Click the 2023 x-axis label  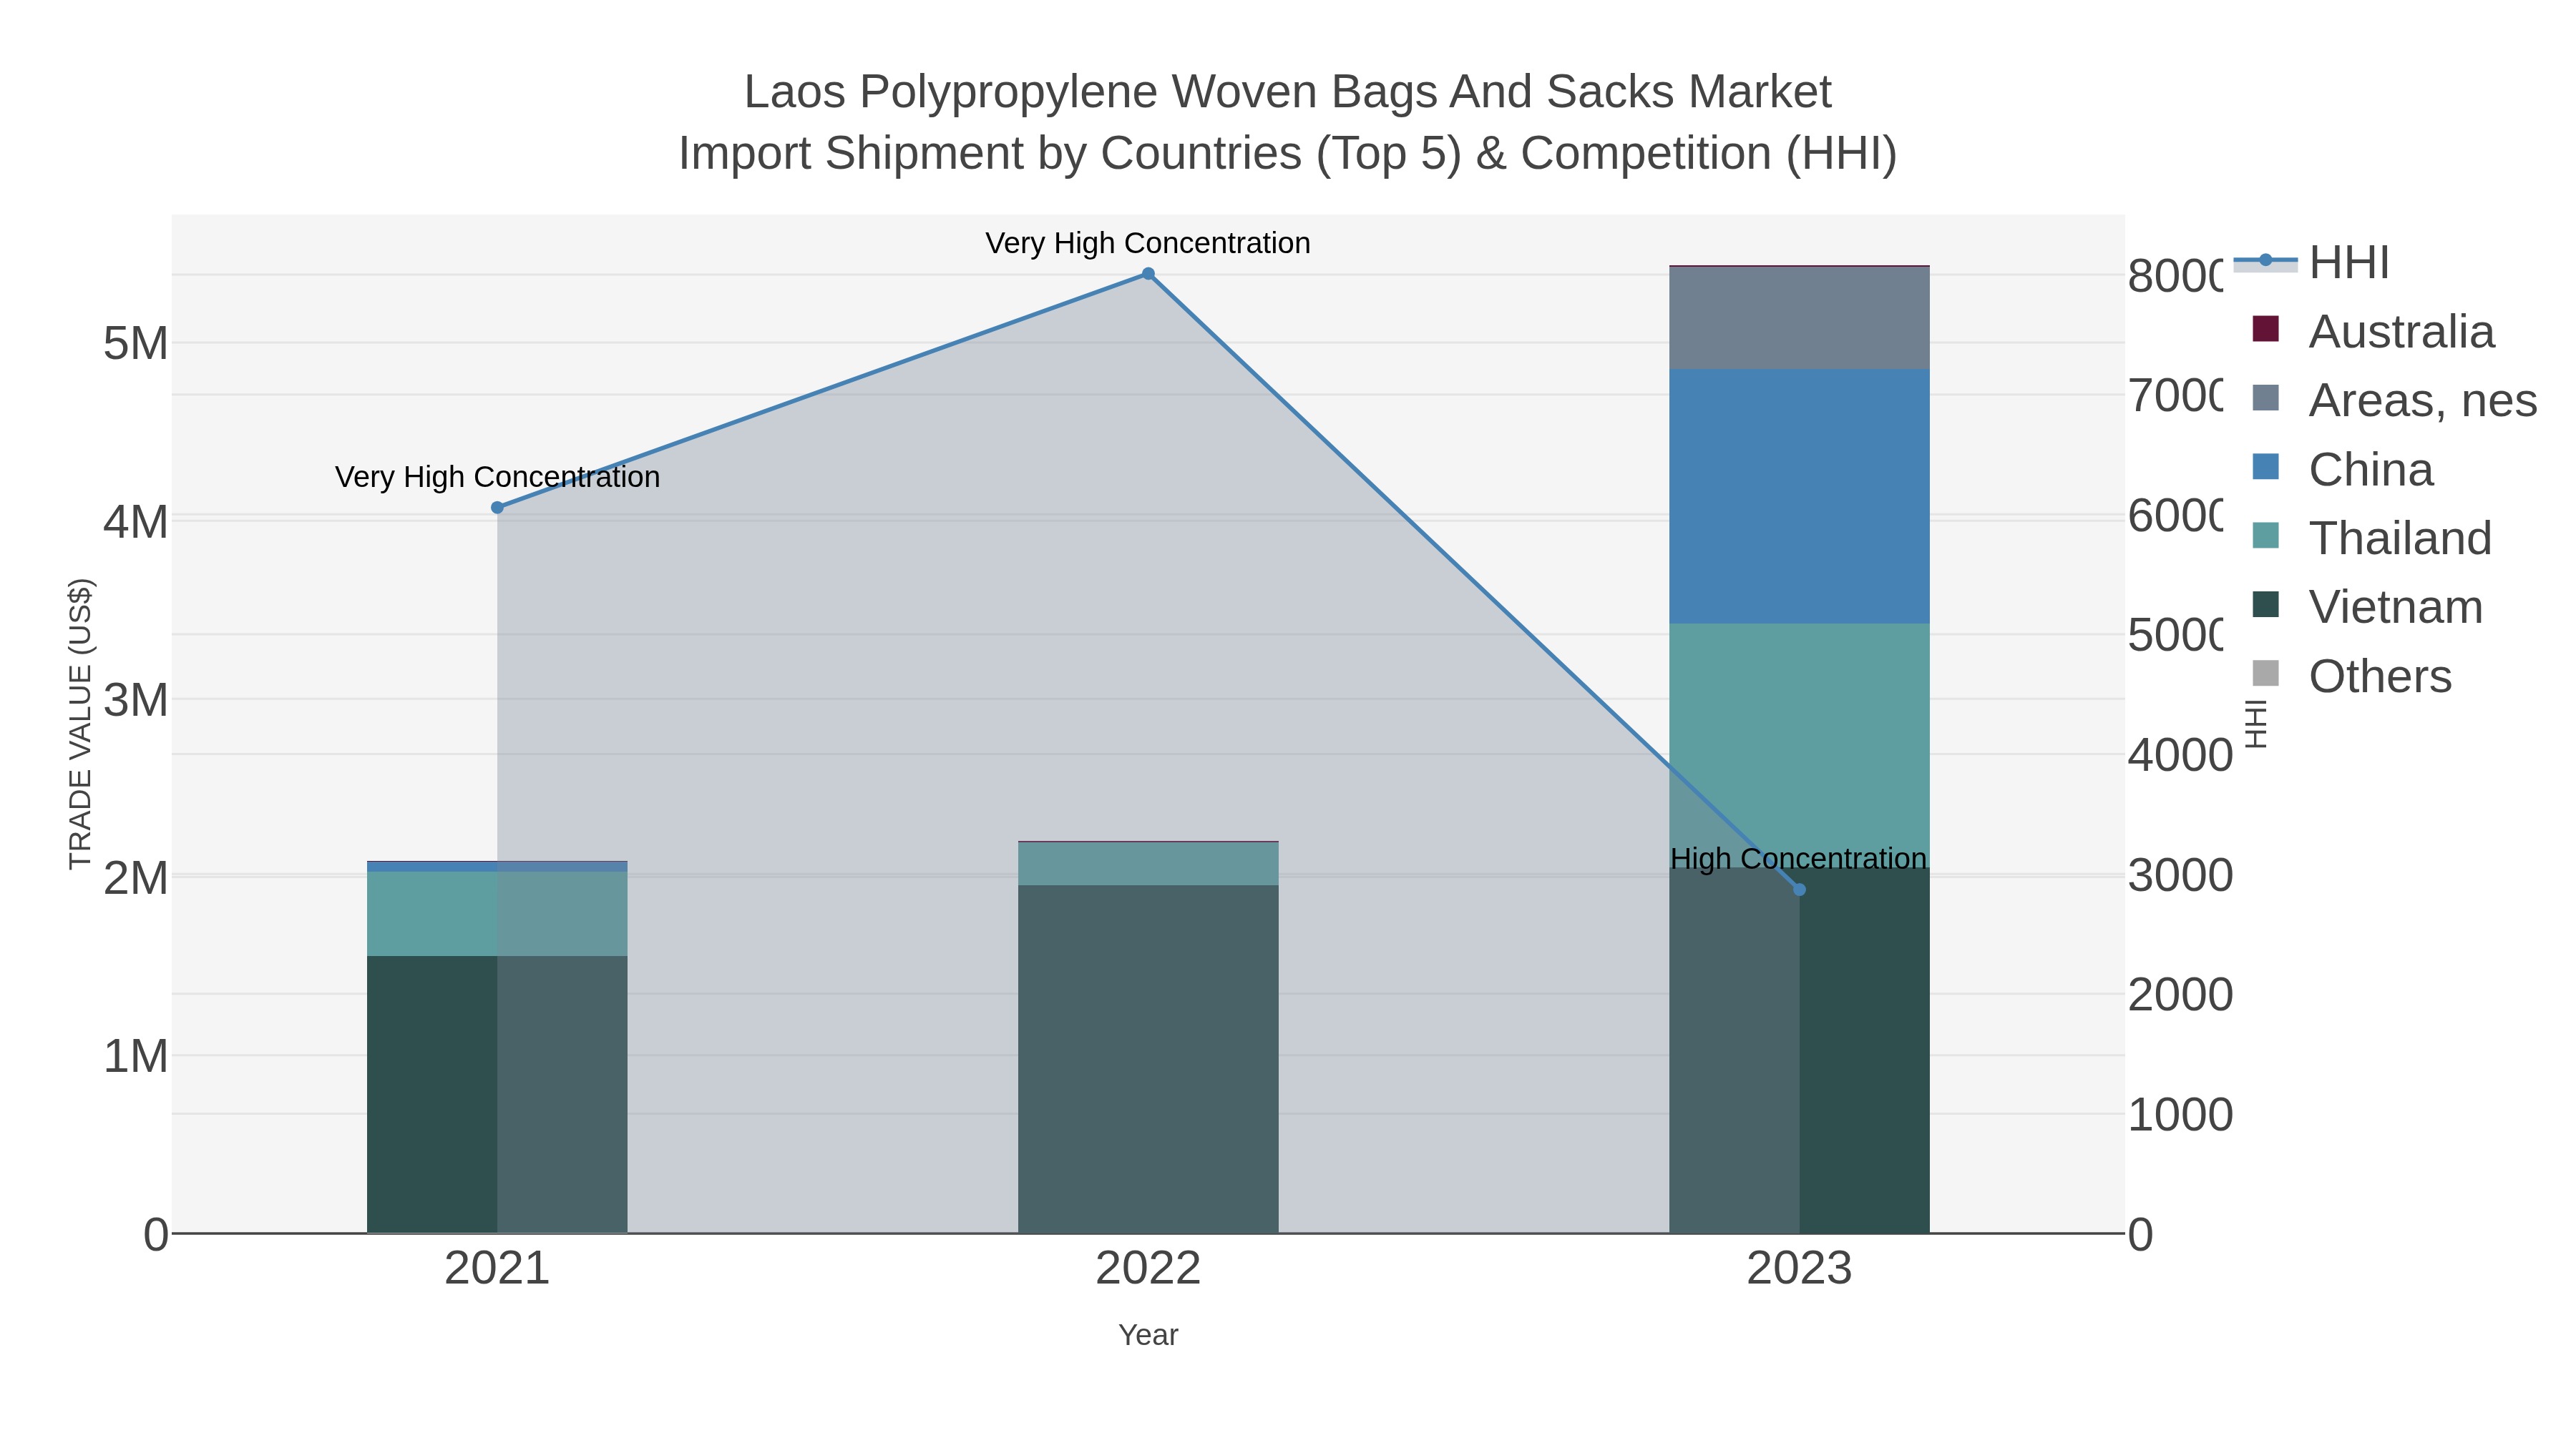pyautogui.click(x=1799, y=1269)
